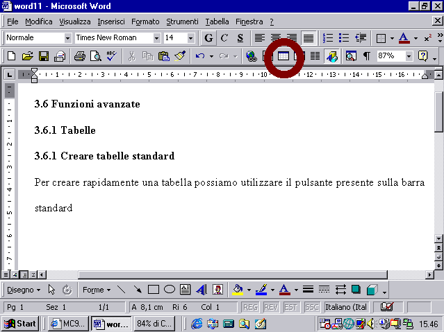Click the Select Objects pointer tool

(51, 290)
